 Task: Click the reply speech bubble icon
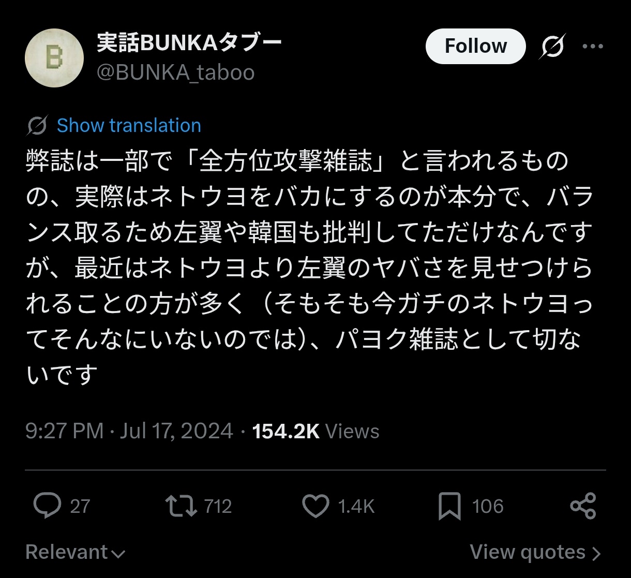tap(47, 506)
